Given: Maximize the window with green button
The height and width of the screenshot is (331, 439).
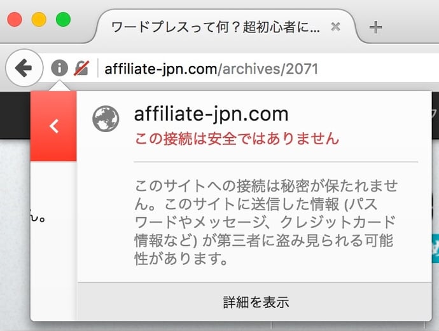Looking at the screenshot, I should point(63,20).
